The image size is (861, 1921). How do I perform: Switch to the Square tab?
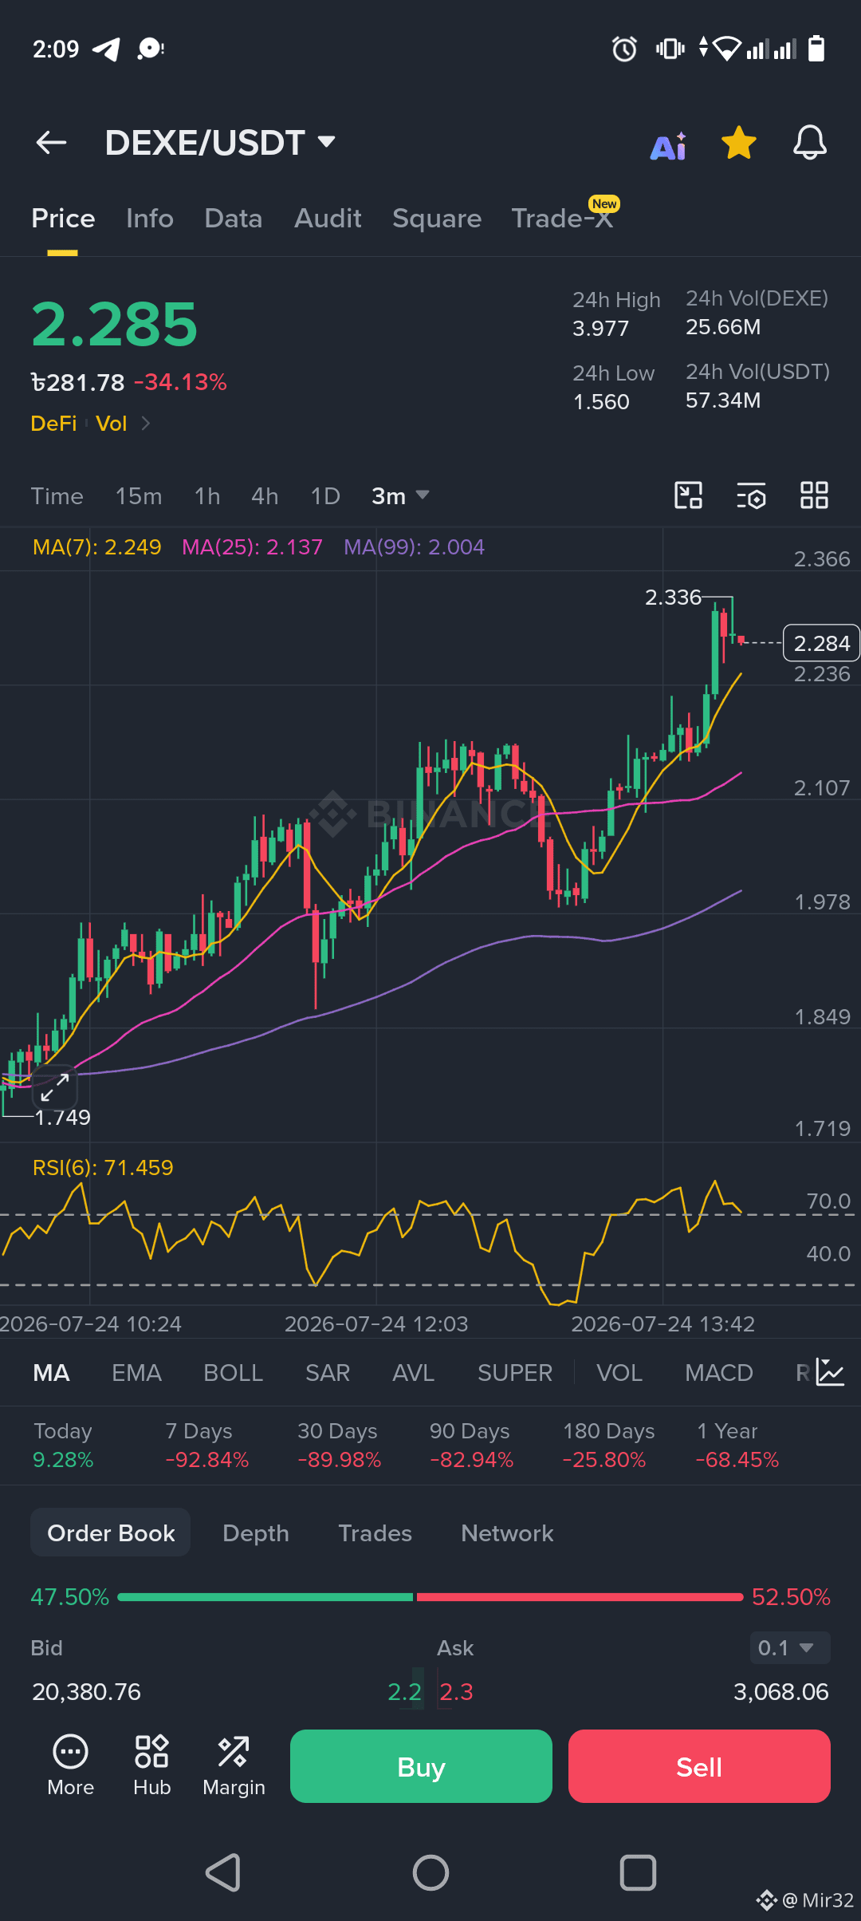[x=437, y=219]
